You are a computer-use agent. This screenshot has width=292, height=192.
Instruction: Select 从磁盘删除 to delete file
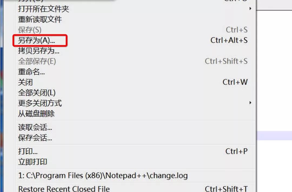pos(135,114)
